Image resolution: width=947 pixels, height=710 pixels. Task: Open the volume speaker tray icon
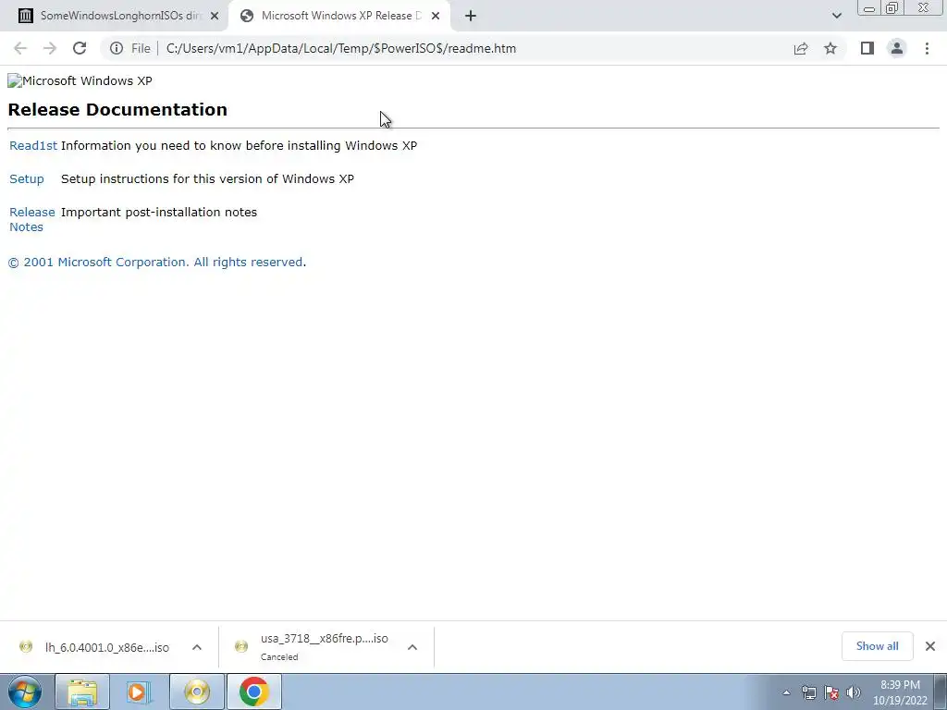coord(854,692)
